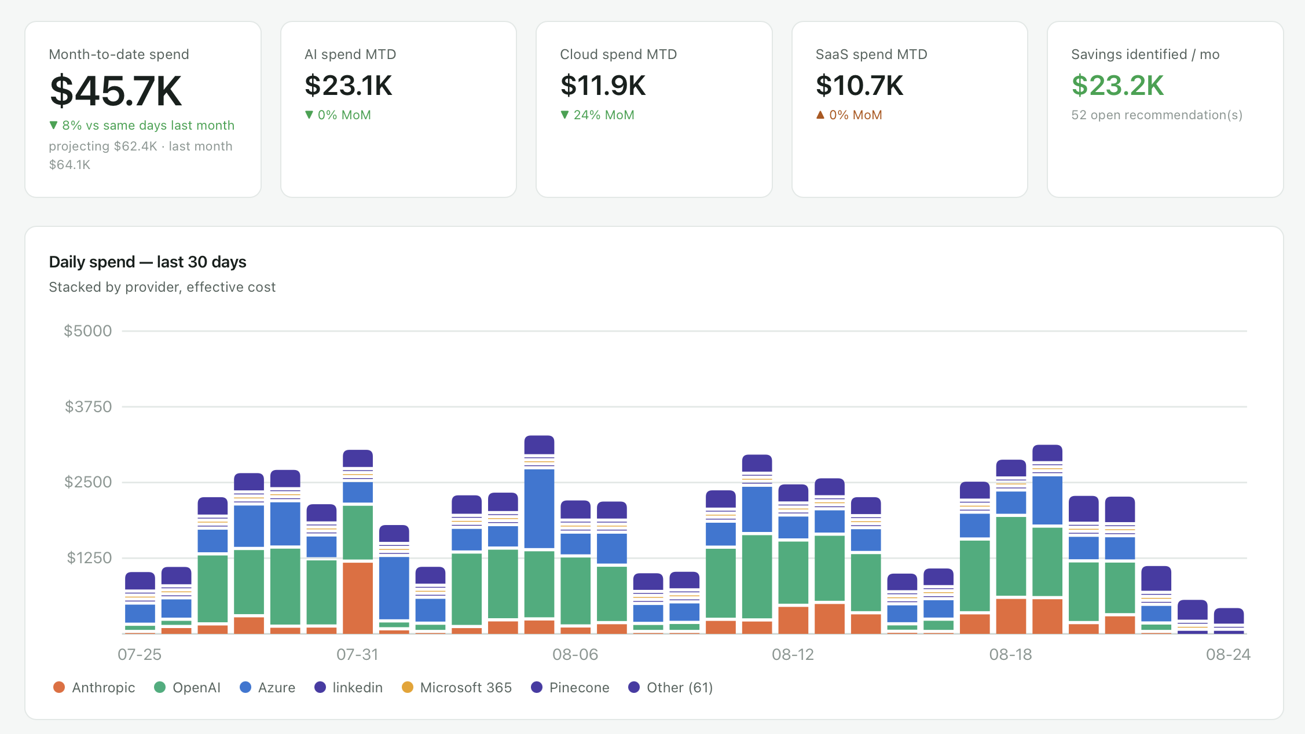Click the orange up arrow beside SaaS 0% MoM
This screenshot has height=734, width=1305.
tap(820, 115)
